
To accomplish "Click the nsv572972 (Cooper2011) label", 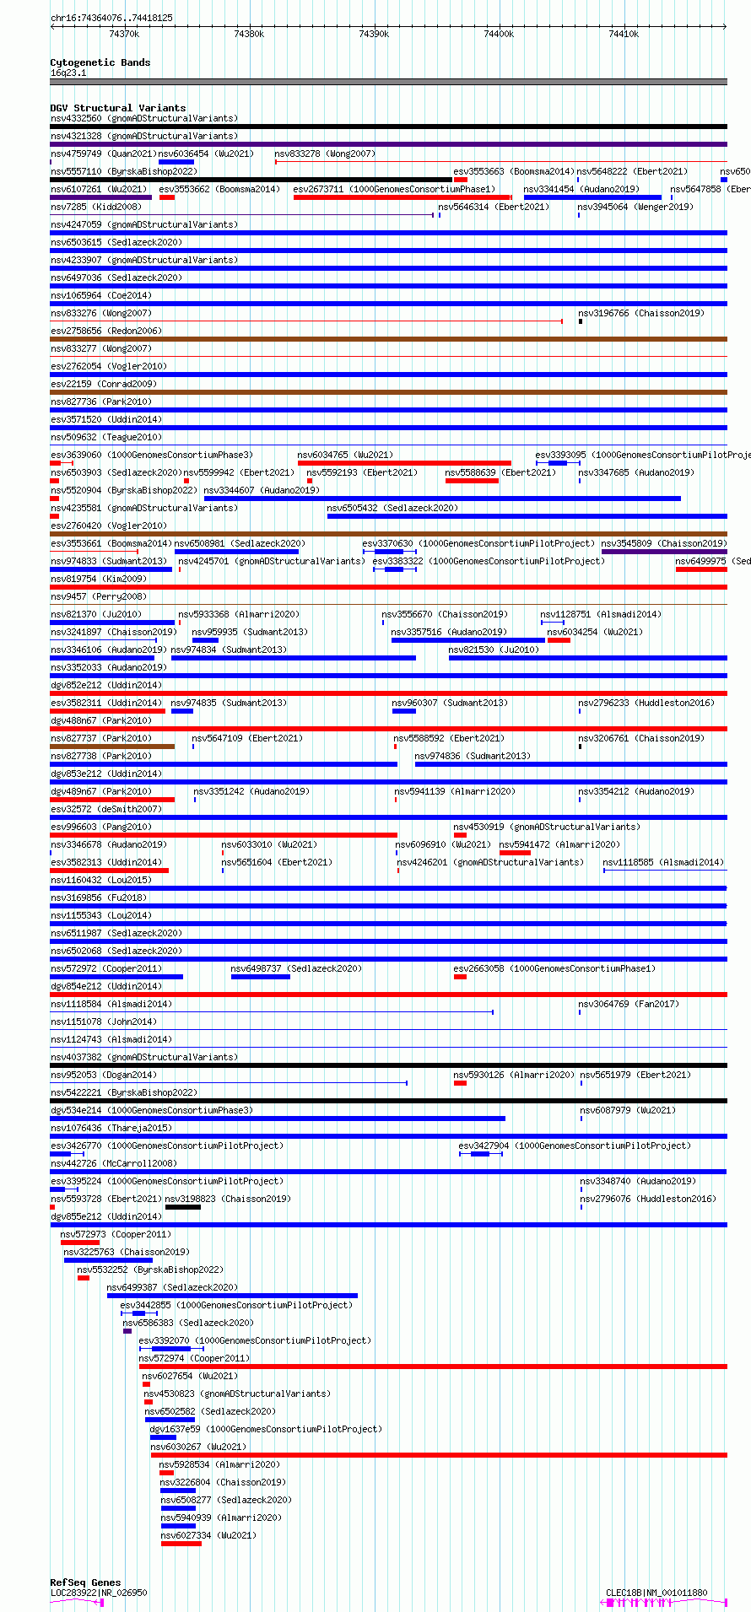I will click(x=106, y=968).
